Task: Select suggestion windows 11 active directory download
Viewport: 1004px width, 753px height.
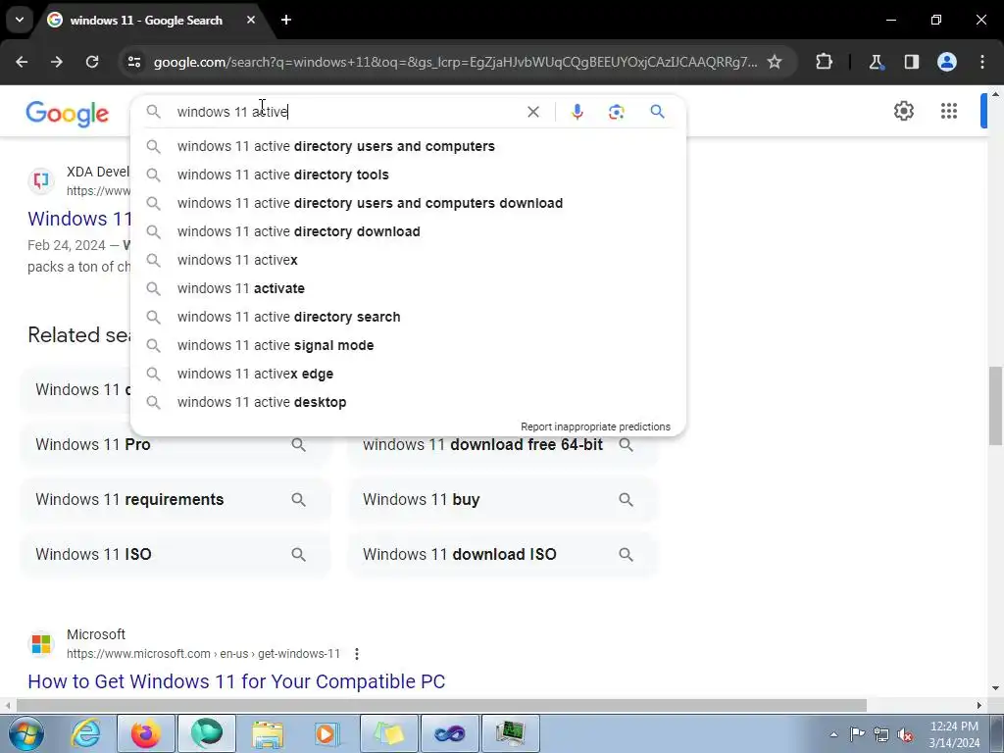Action: click(408, 231)
